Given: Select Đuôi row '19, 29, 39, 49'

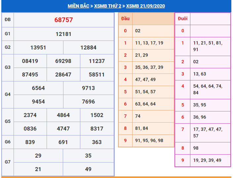Looking at the screenshot, I should pyautogui.click(x=207, y=160).
